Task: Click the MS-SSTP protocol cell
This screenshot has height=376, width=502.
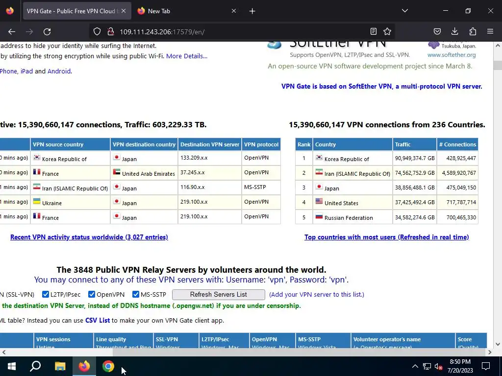Action: [x=261, y=188]
